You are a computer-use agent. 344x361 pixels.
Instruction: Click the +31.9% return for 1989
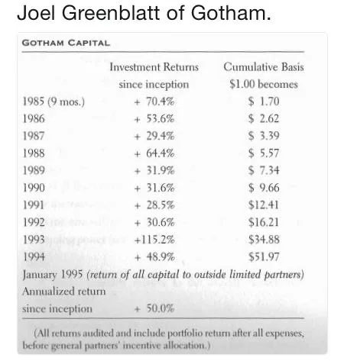(154, 170)
